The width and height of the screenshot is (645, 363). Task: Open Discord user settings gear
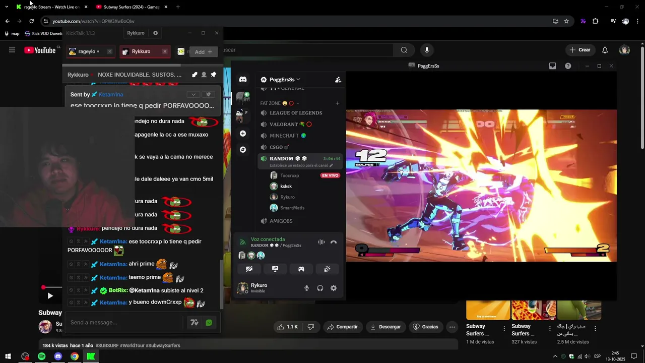coord(334,288)
